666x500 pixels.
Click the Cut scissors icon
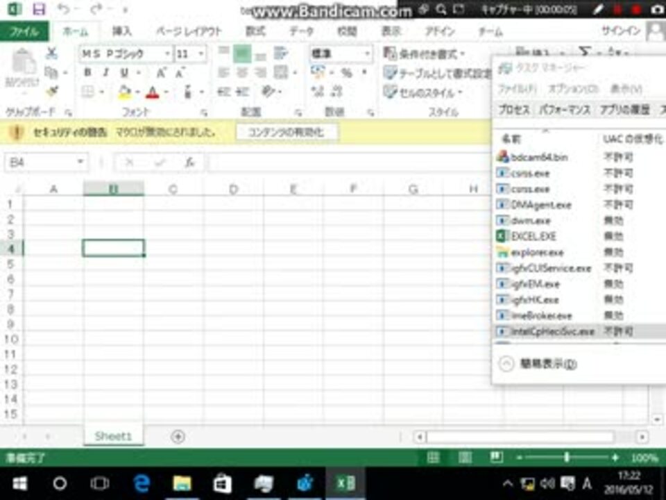(51, 53)
